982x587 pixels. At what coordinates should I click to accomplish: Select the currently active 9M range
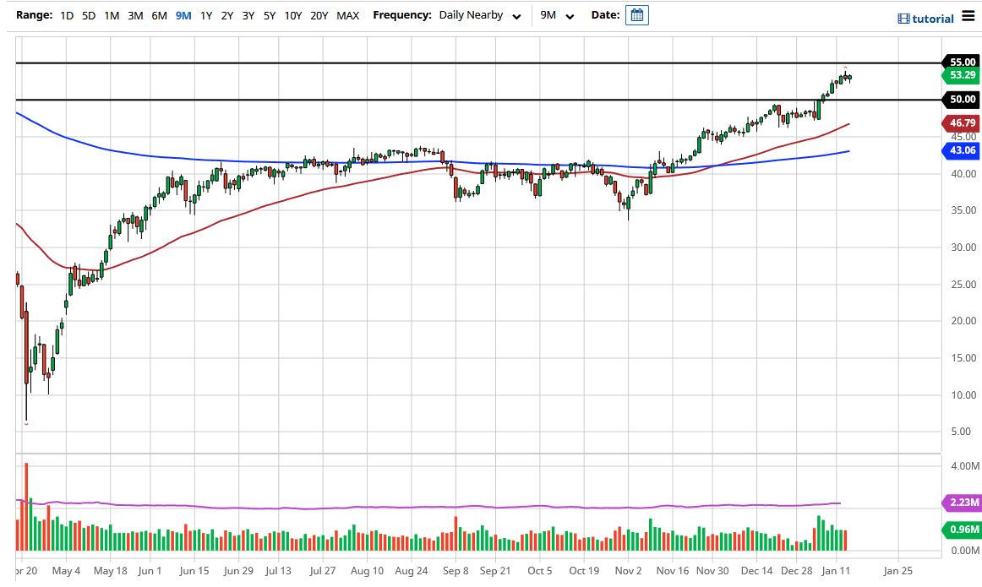tap(183, 15)
